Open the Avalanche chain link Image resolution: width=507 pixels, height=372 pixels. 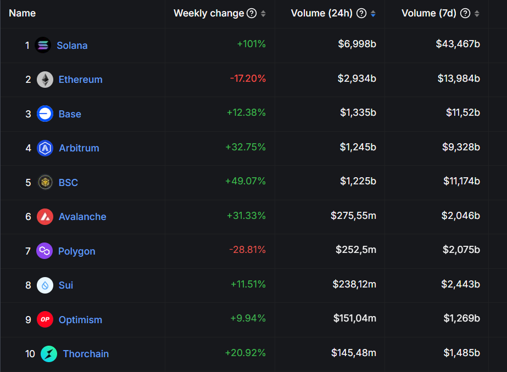82,217
